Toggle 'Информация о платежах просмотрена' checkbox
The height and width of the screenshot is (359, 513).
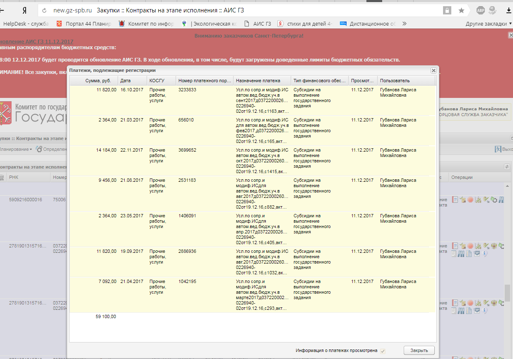pyautogui.click(x=383, y=351)
